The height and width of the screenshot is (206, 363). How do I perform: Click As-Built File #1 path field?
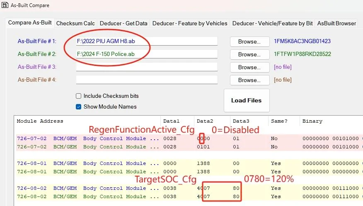click(147, 41)
